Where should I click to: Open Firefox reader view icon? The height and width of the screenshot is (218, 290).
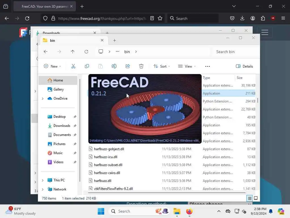(x=152, y=18)
